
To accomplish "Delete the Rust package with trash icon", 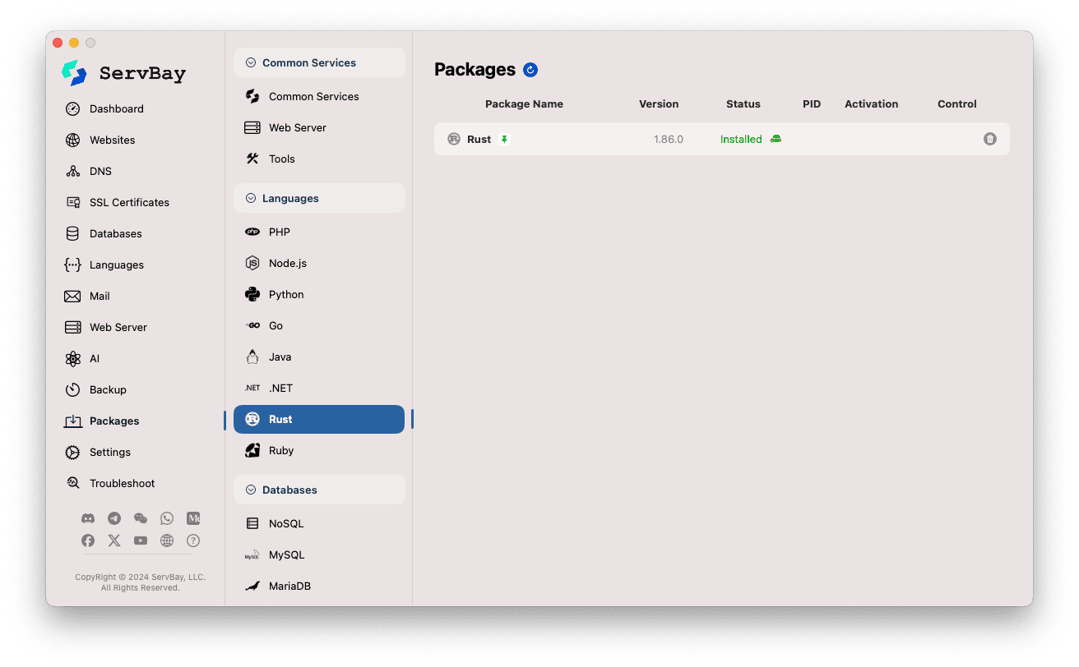I will (989, 139).
